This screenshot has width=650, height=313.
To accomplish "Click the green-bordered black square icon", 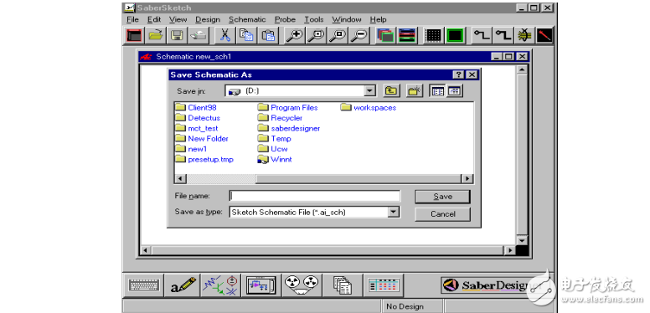I will click(x=455, y=36).
